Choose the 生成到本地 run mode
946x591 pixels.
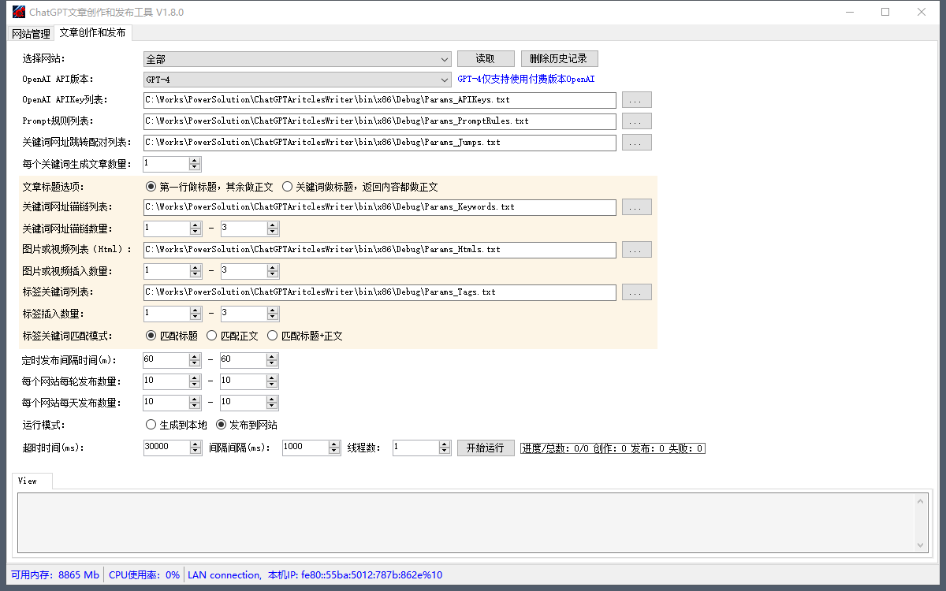point(177,425)
